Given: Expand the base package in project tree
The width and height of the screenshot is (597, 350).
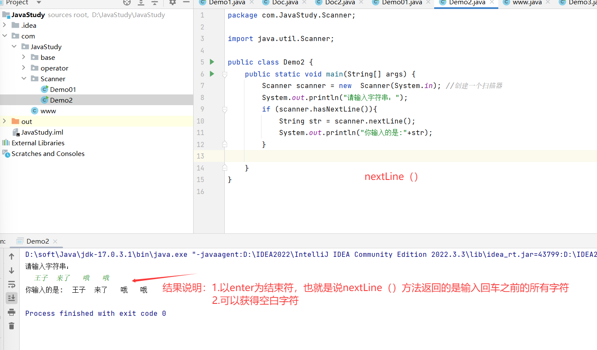Looking at the screenshot, I should coord(24,57).
